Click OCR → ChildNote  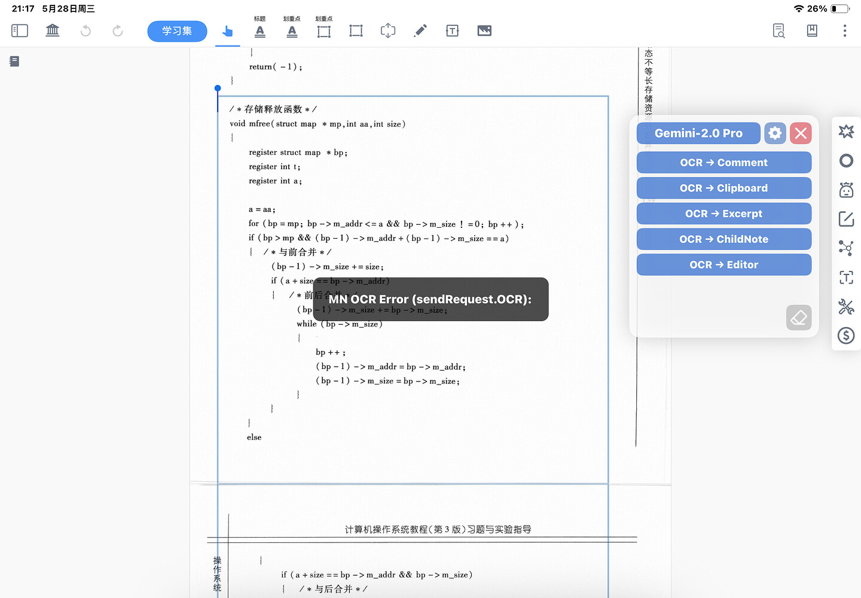[724, 239]
